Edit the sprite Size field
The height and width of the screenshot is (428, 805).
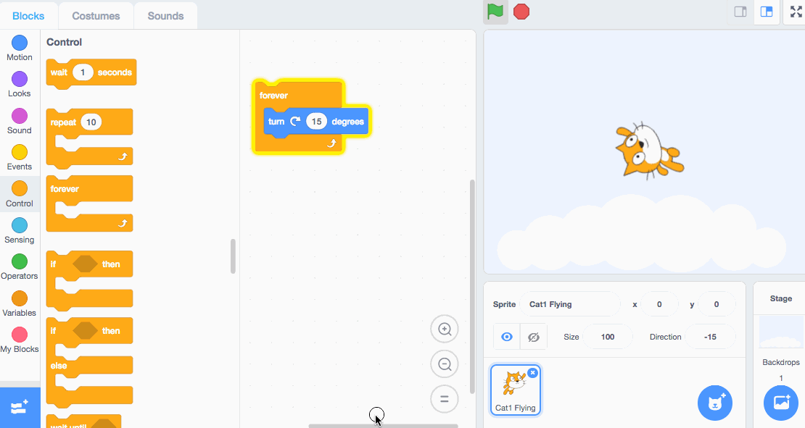pyautogui.click(x=608, y=337)
